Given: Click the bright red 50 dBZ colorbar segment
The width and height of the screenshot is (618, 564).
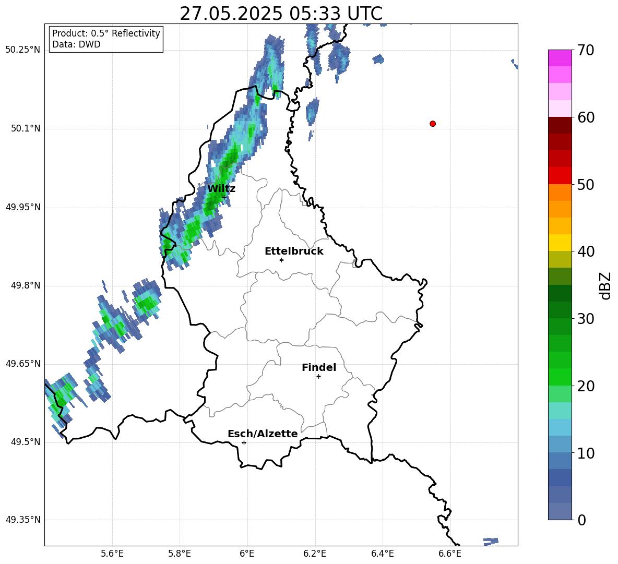Looking at the screenshot, I should point(560,176).
